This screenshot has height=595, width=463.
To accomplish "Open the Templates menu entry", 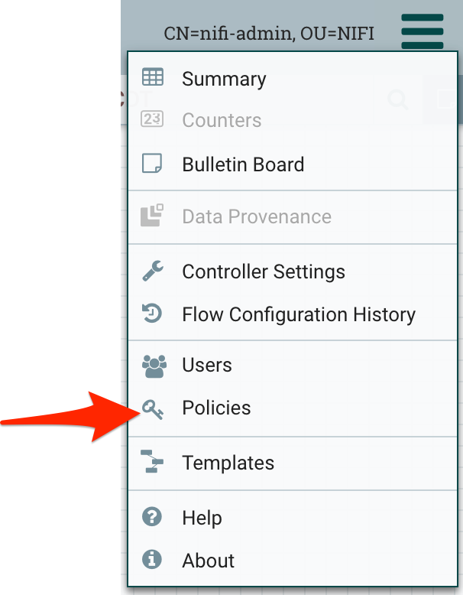I will click(x=228, y=463).
